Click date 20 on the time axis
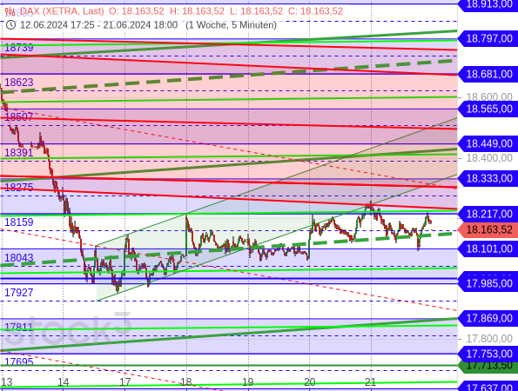 pyautogui.click(x=310, y=382)
